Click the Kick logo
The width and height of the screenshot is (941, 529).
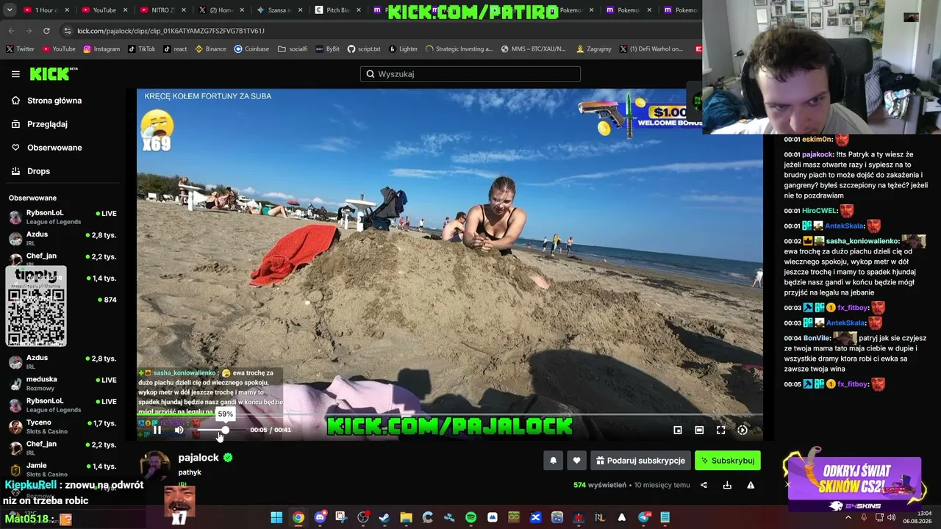(53, 73)
